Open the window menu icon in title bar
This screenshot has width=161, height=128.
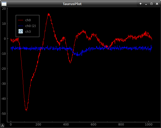click(x=4, y=4)
